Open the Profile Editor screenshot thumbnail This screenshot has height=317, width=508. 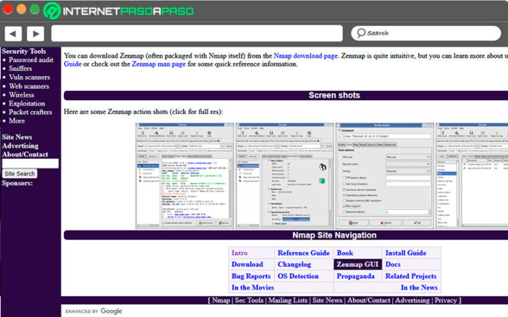click(x=385, y=175)
